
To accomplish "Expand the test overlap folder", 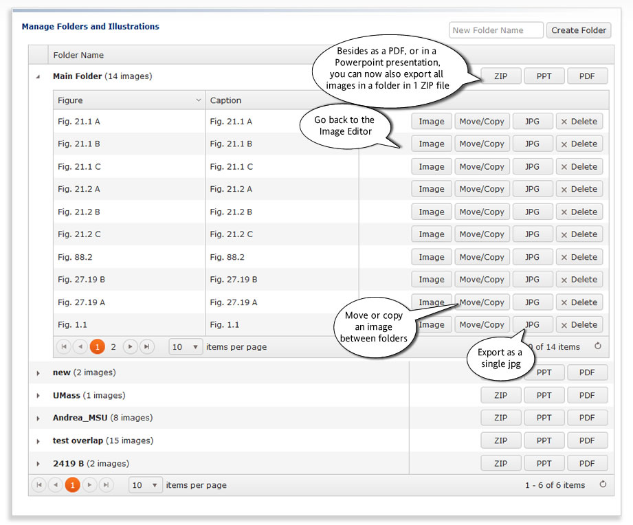I will coord(38,441).
